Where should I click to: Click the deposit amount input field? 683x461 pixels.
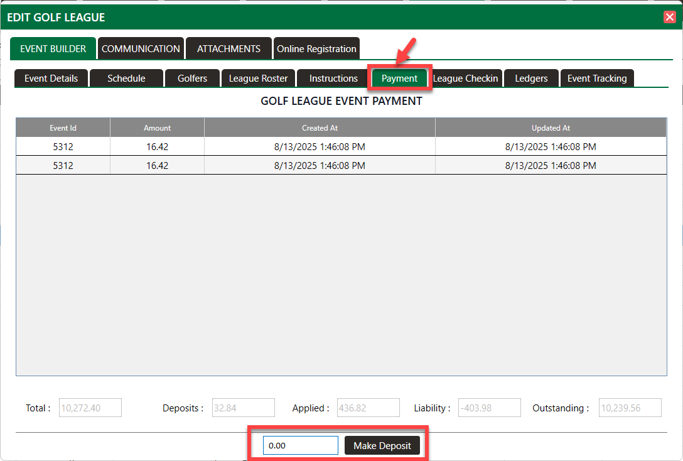(x=300, y=445)
